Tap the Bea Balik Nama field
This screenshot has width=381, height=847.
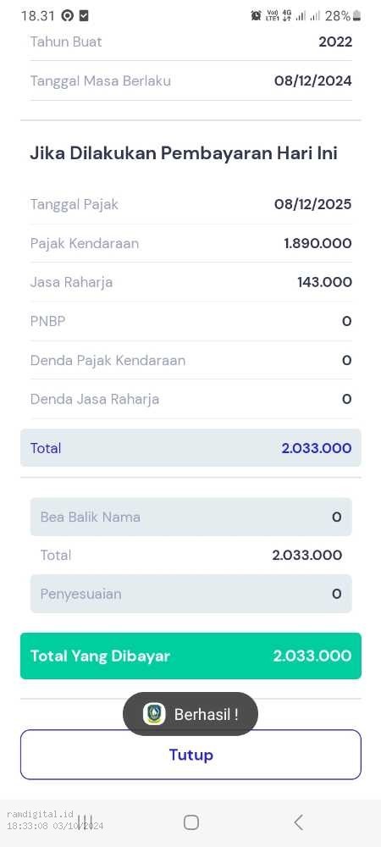(x=190, y=517)
